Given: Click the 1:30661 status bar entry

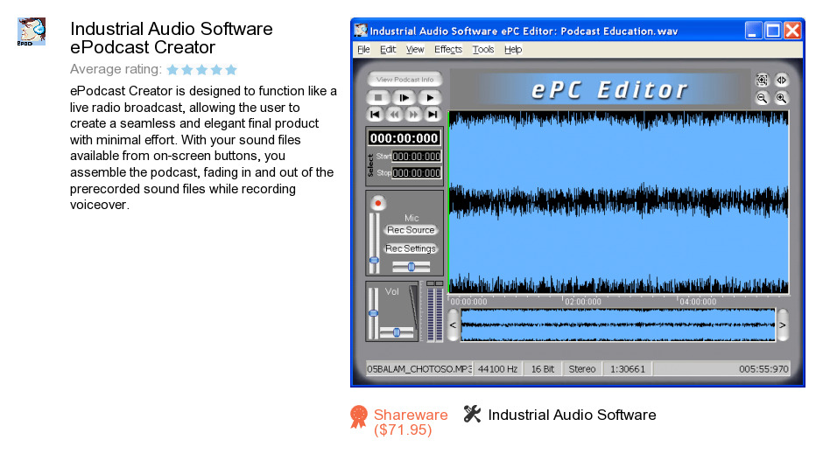Looking at the screenshot, I should (627, 368).
